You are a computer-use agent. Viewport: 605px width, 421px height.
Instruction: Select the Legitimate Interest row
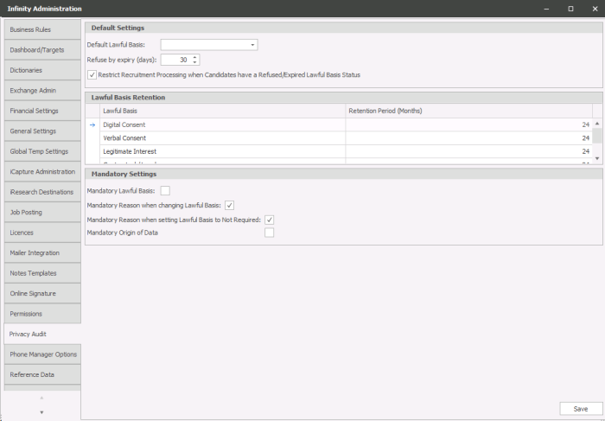[x=222, y=151]
